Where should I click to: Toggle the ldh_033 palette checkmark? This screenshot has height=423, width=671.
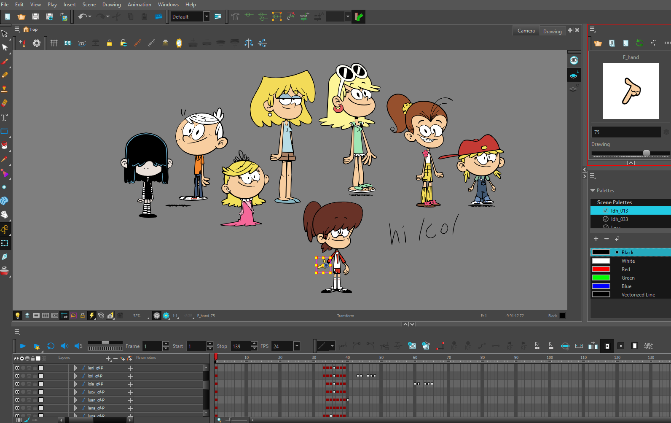coord(606,219)
